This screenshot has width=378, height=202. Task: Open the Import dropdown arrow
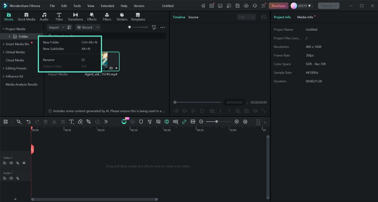pyautogui.click(x=63, y=27)
